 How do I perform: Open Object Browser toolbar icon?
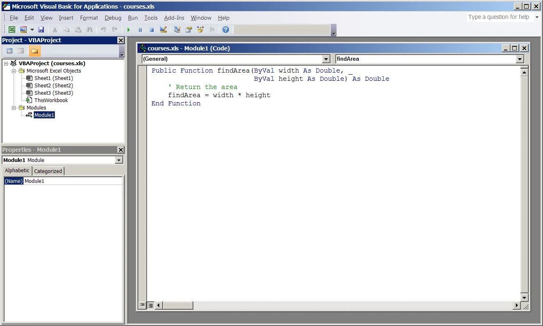tap(200, 30)
